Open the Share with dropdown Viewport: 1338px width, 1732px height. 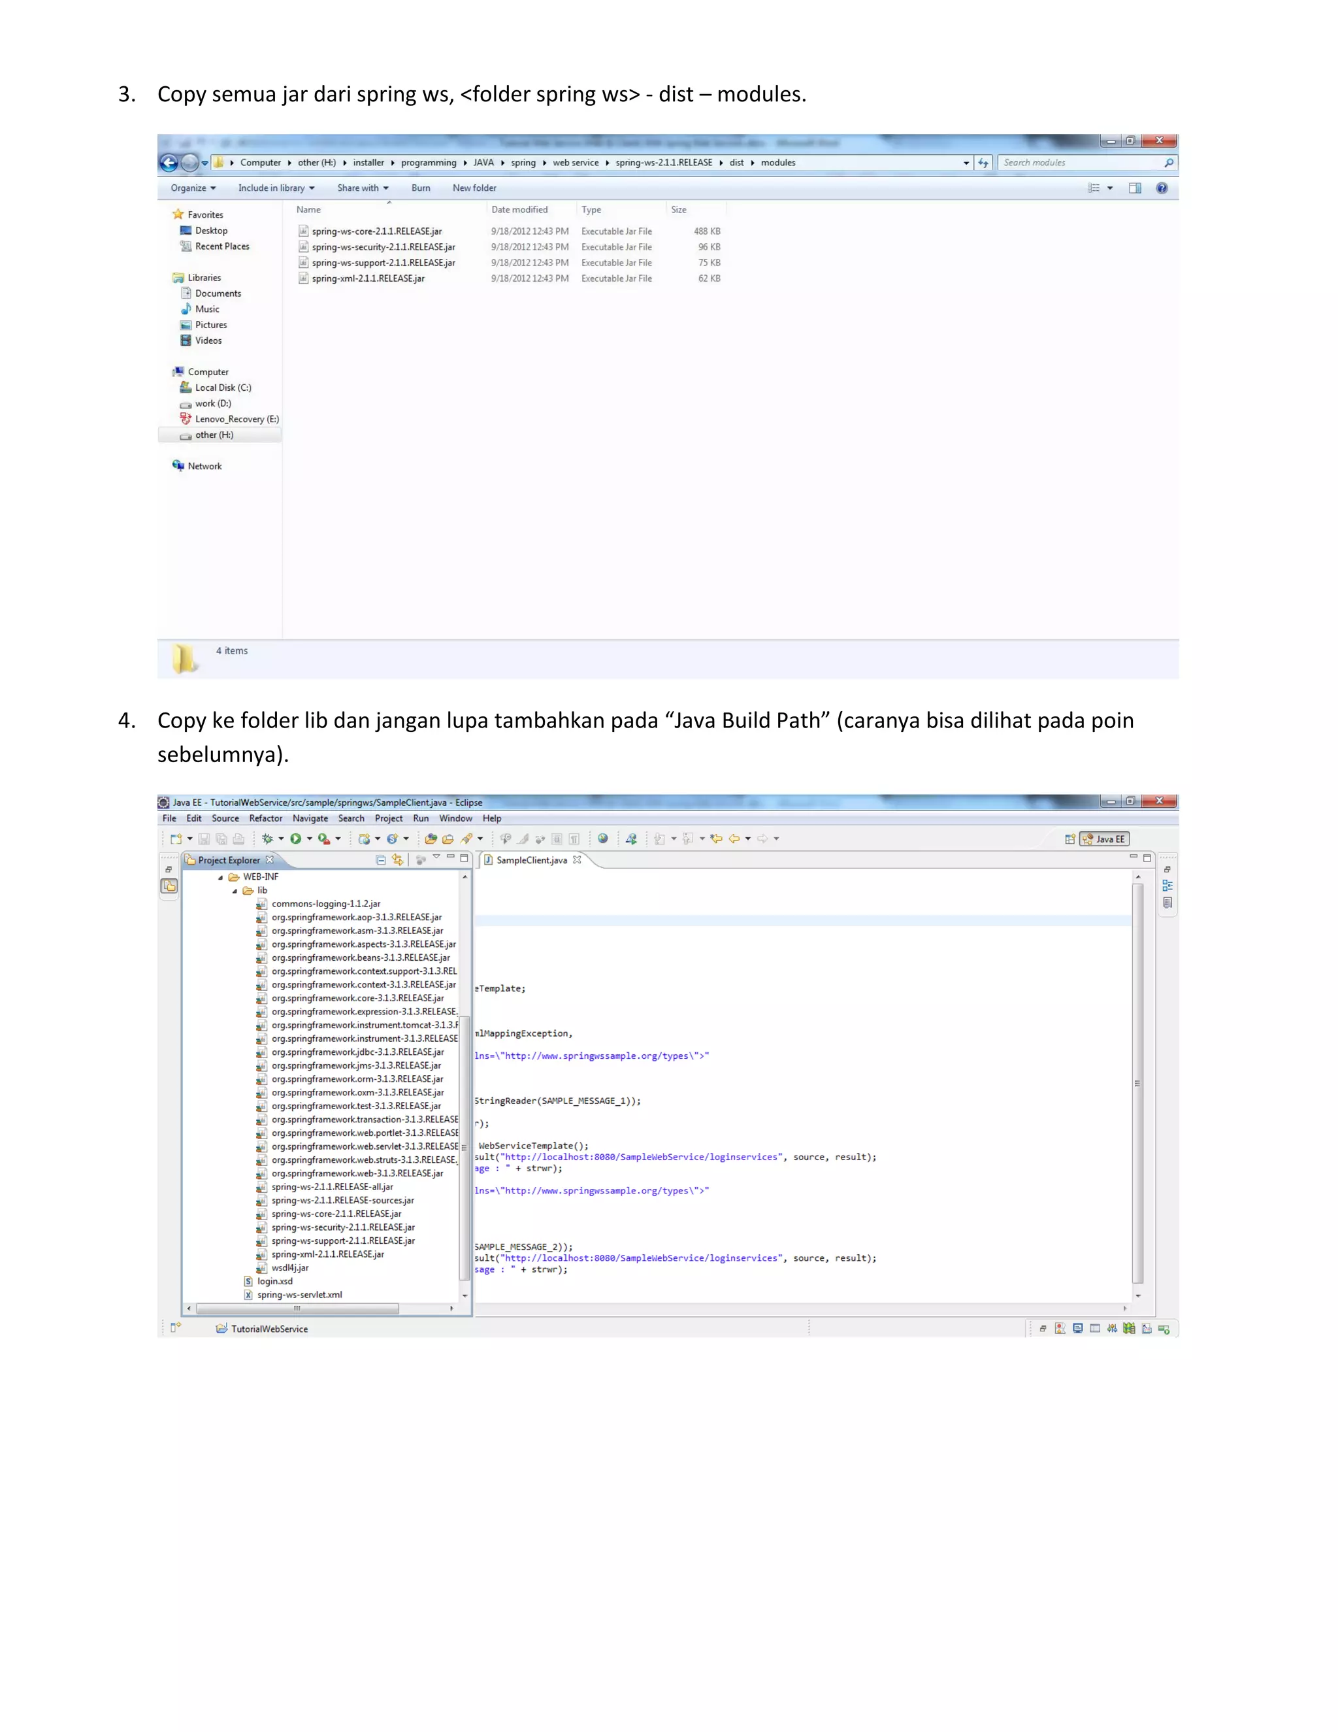pyautogui.click(x=363, y=188)
